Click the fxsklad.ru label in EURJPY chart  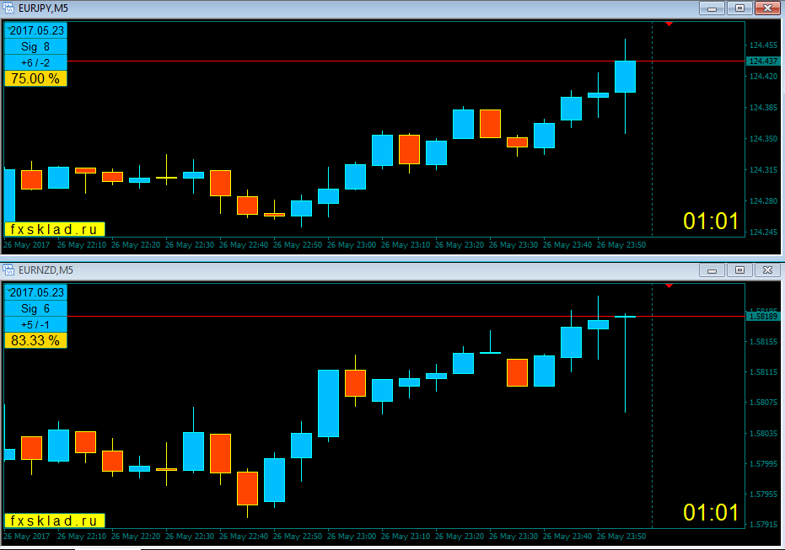(x=55, y=229)
